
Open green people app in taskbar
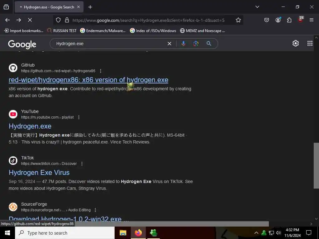(x=153, y=233)
